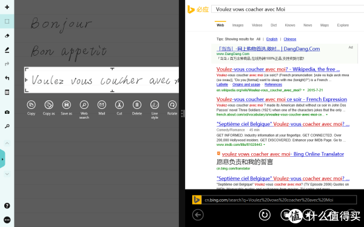Click the undo arrow in left sidebar
Viewport: 364px width, 227px height.
(7, 78)
